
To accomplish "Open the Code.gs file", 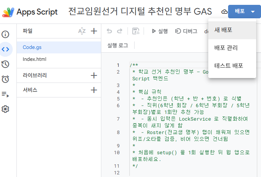I will point(59,47).
